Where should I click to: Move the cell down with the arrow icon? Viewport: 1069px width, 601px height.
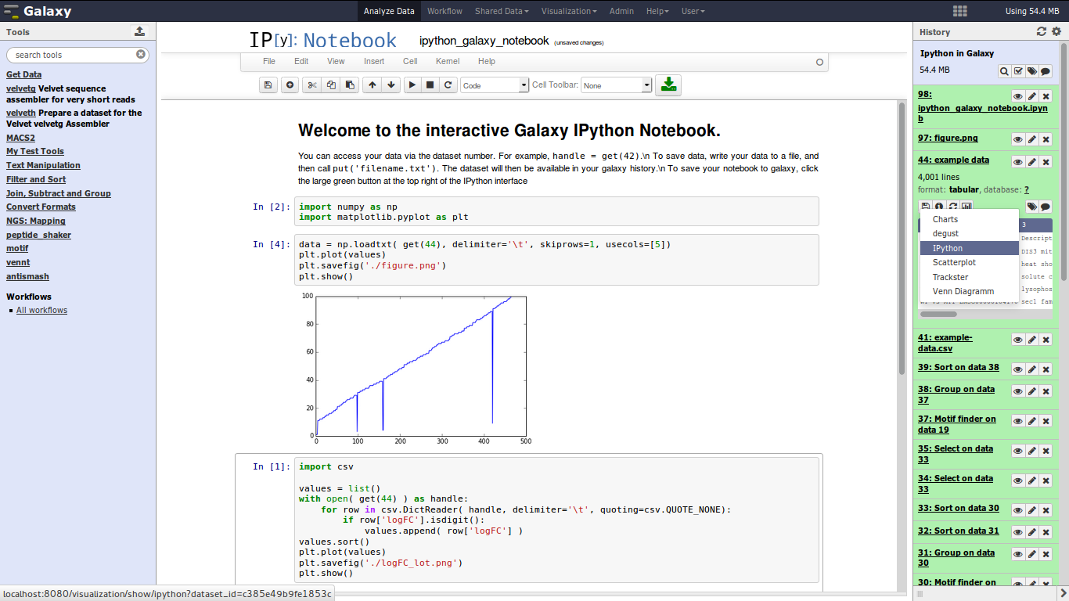pyautogui.click(x=391, y=85)
